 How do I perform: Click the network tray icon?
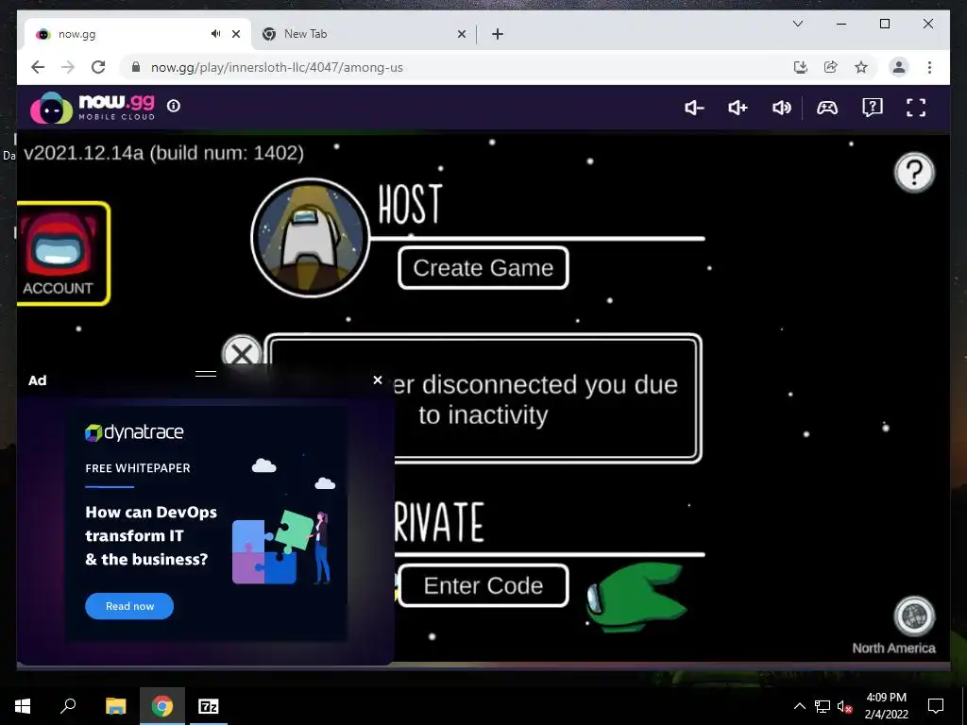[x=823, y=706]
